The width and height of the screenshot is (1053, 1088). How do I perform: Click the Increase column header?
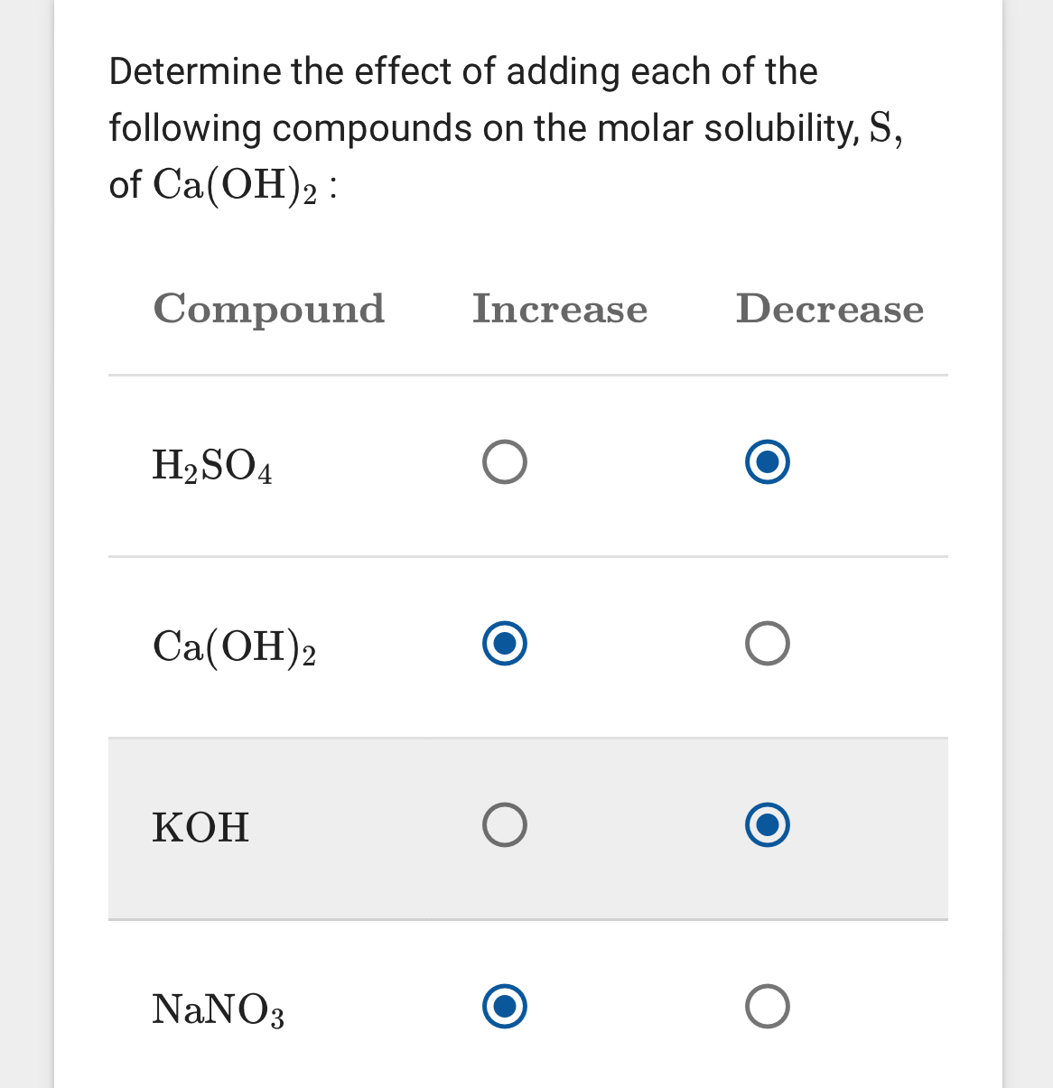[560, 310]
